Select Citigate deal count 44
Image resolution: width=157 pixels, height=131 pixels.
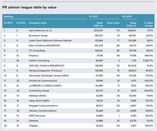click(118, 126)
